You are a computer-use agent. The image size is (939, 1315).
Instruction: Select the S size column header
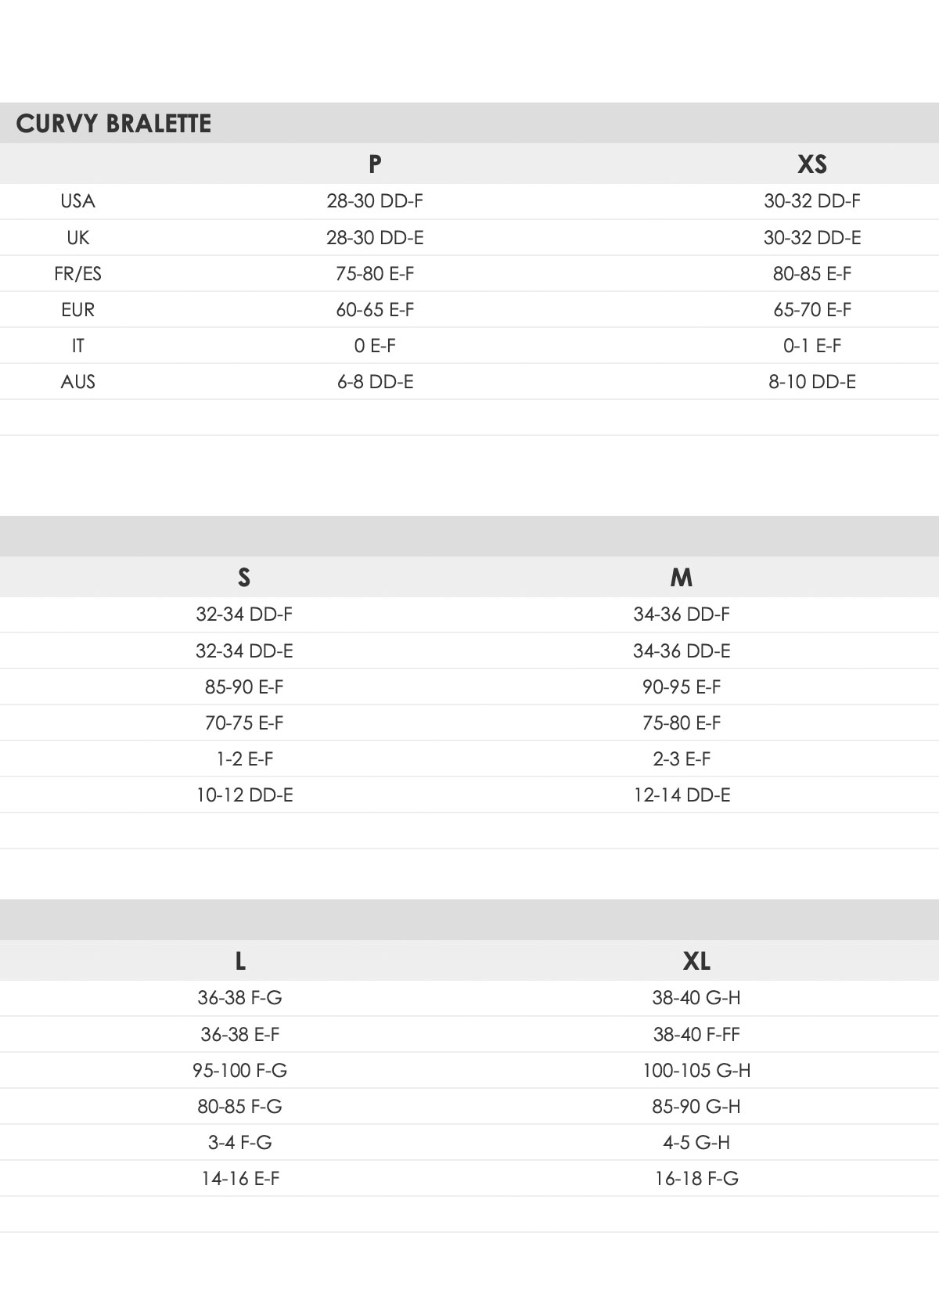point(244,577)
